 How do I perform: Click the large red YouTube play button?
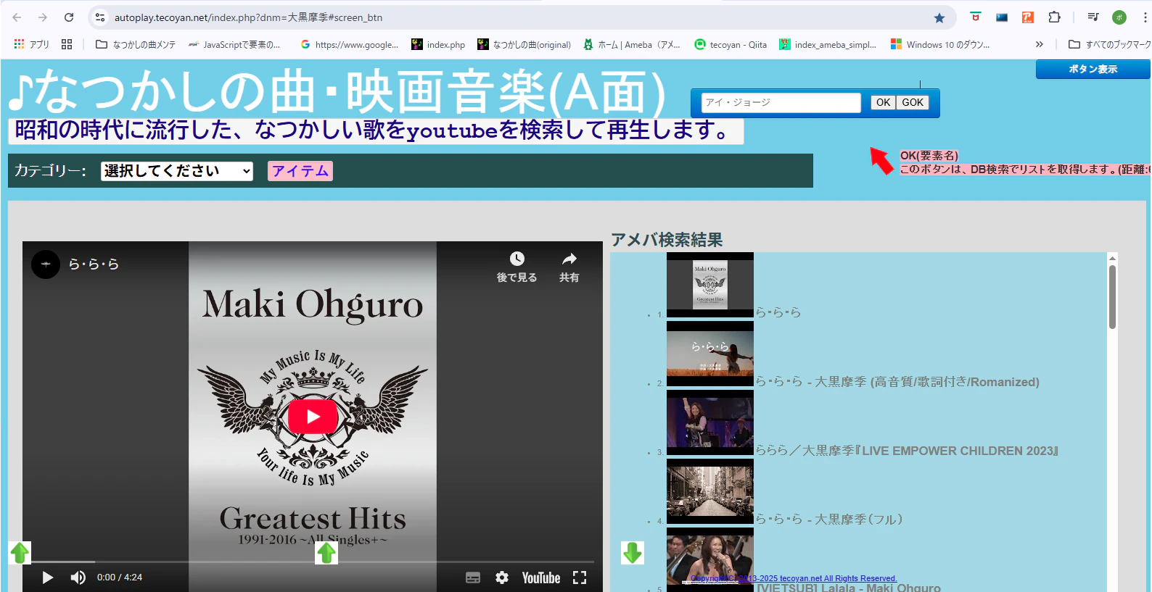coord(313,417)
